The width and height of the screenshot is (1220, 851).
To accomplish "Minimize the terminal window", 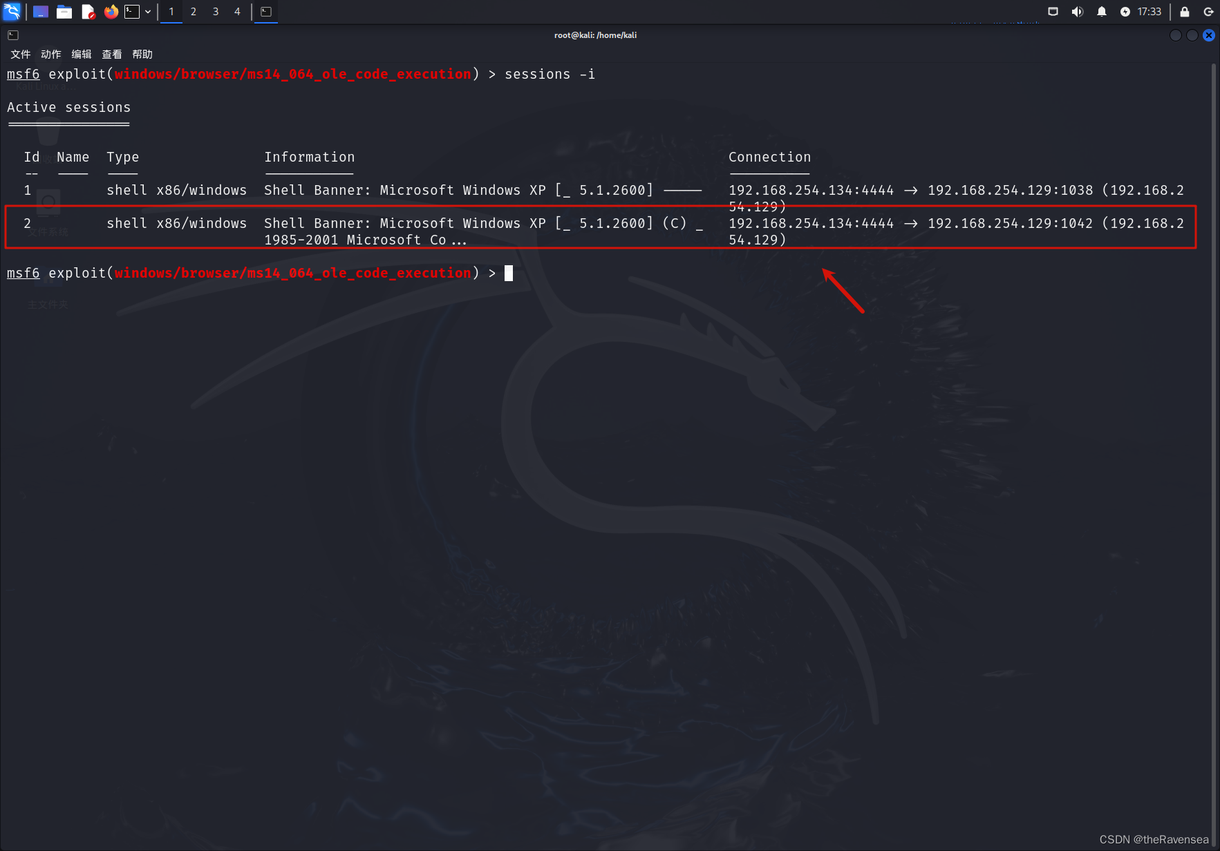I will [x=1176, y=35].
